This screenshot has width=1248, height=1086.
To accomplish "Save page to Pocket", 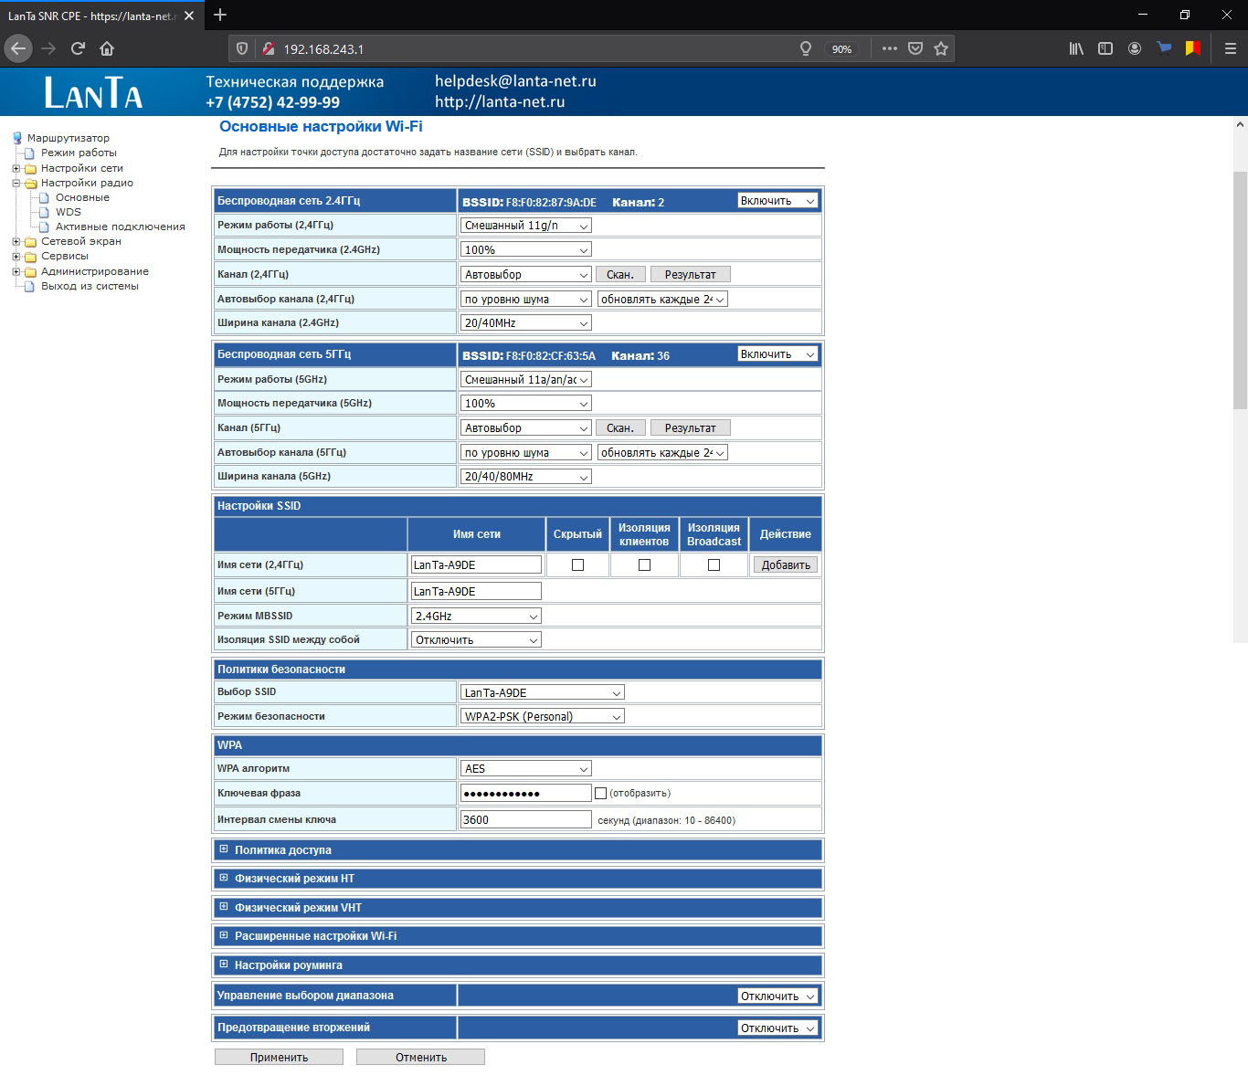I will click(x=915, y=48).
